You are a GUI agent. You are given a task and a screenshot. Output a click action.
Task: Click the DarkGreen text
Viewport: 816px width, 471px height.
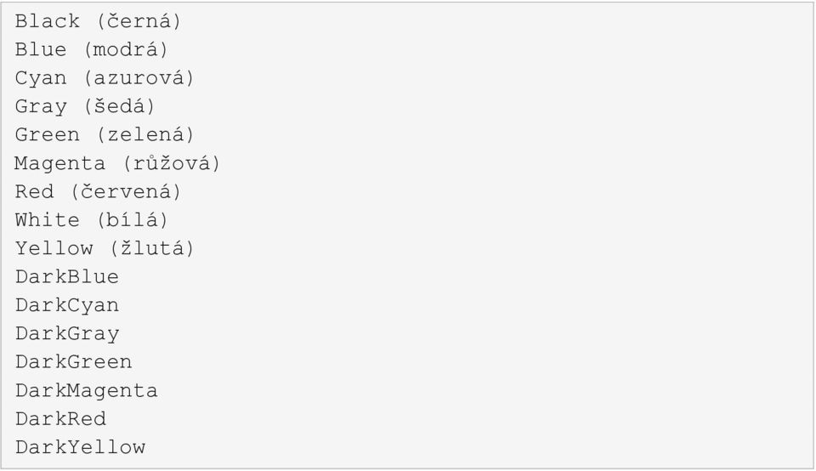coord(73,361)
